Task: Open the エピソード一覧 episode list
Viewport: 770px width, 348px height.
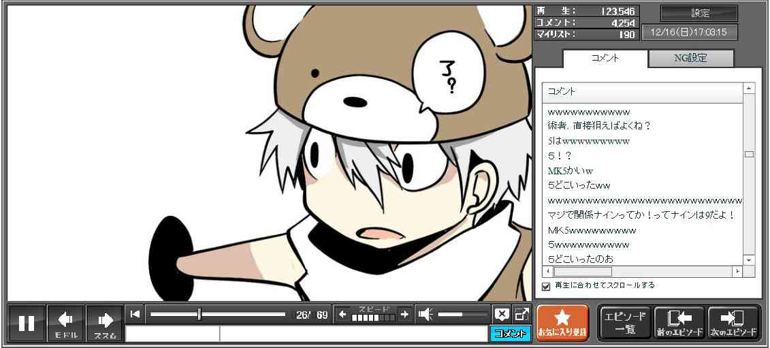Action: click(624, 322)
